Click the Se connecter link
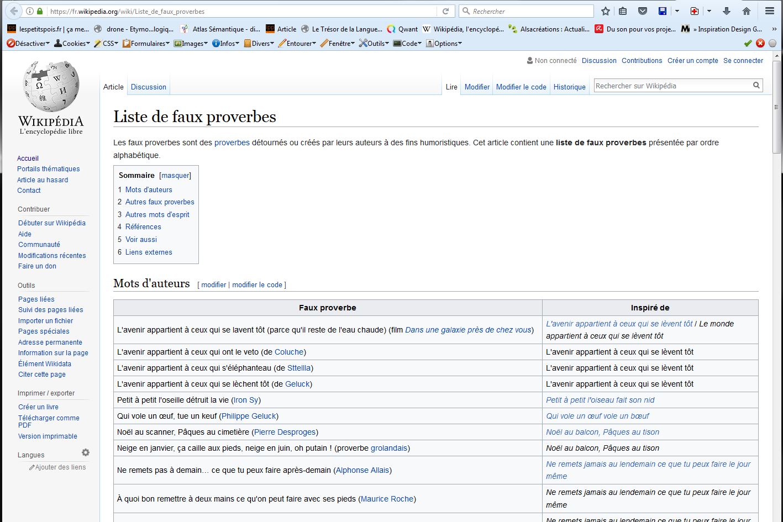The height and width of the screenshot is (522, 783). (743, 61)
